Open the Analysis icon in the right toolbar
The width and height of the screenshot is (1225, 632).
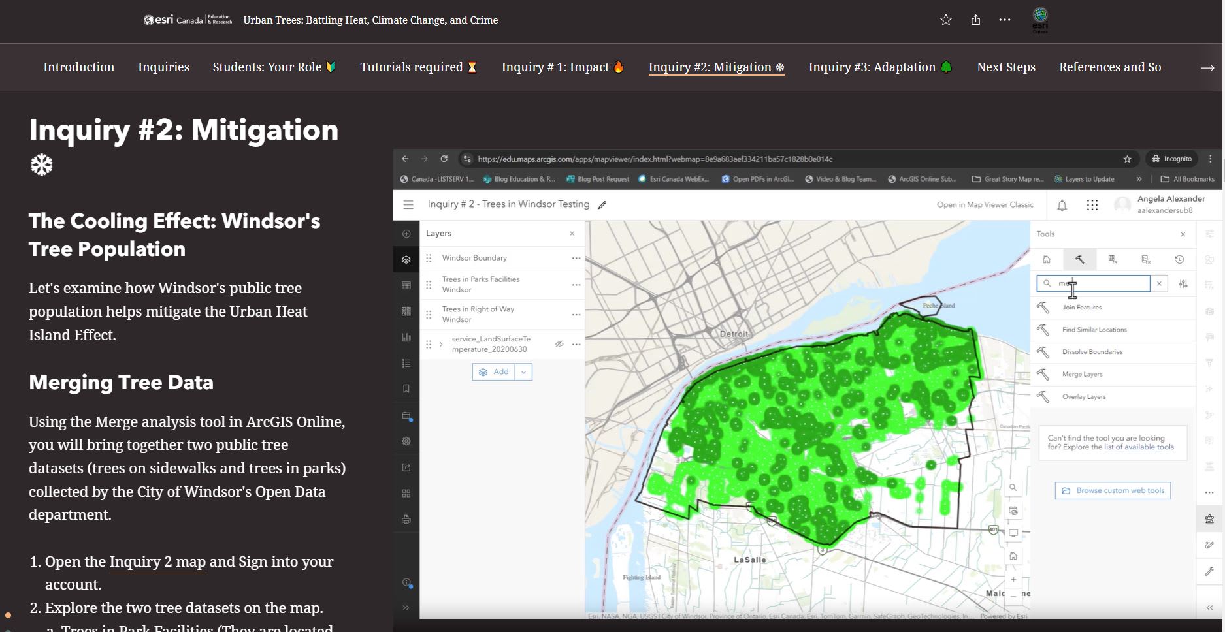(x=1209, y=519)
